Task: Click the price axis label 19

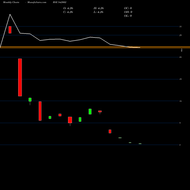Action: click(x=180, y=79)
